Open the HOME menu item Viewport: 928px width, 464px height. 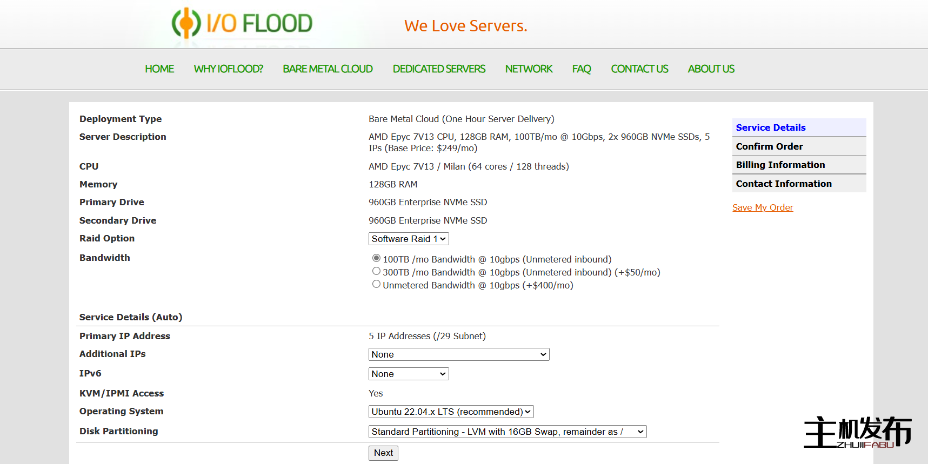point(159,69)
